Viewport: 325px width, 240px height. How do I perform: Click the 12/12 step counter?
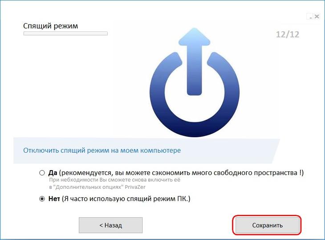288,34
